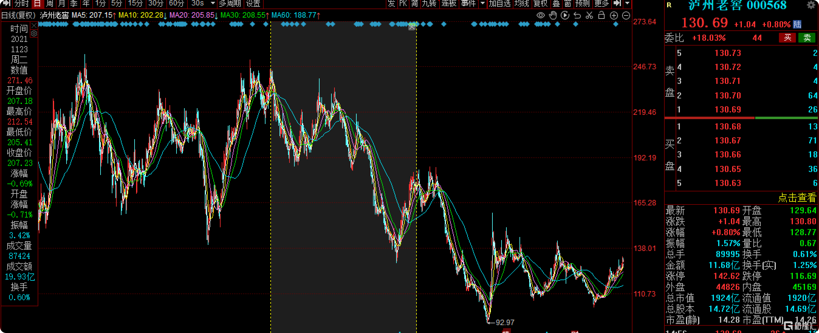Open the data panel gear settings
Viewport: 819px width, 333px height.
click(34, 33)
